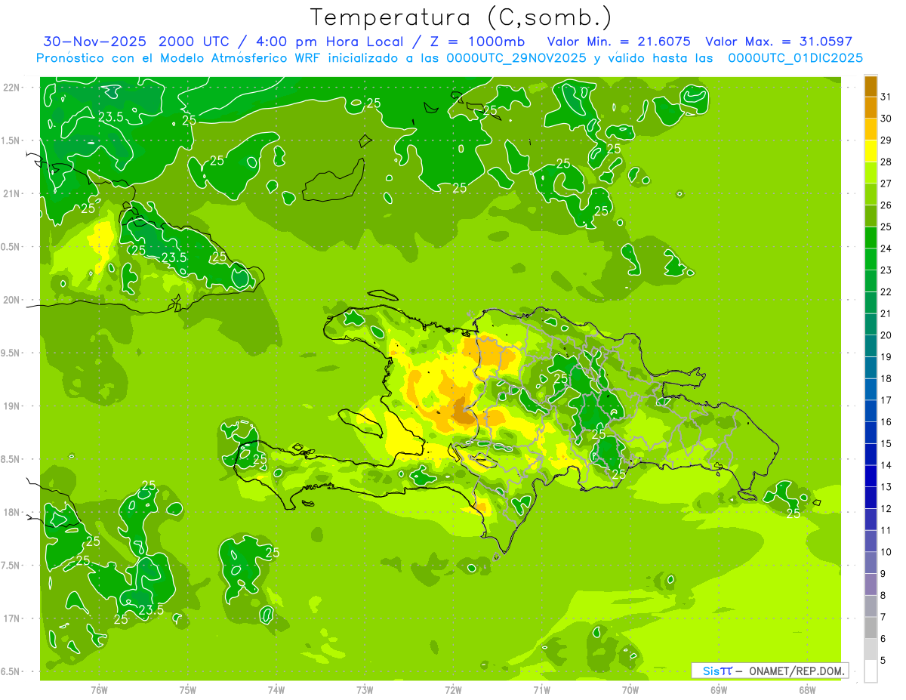Click the color scale number "5"
Viewport: 906px width, 700px height.
click(883, 661)
